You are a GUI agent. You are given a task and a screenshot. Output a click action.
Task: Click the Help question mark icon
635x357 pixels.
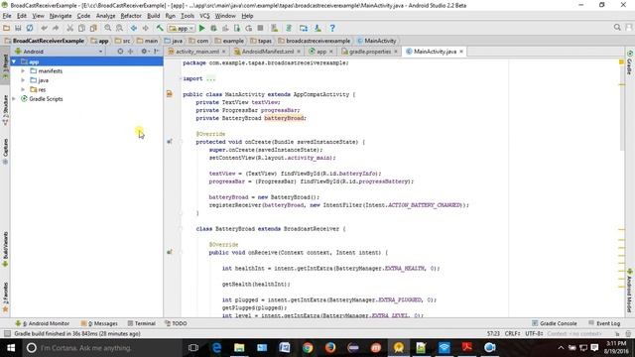pos(332,28)
